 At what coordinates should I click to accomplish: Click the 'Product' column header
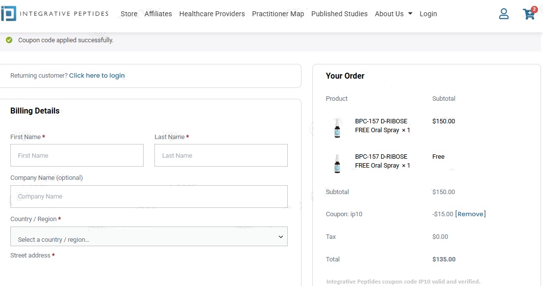coord(336,99)
